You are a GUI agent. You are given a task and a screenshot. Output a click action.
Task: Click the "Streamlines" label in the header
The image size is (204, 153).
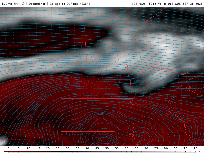point(37,4)
